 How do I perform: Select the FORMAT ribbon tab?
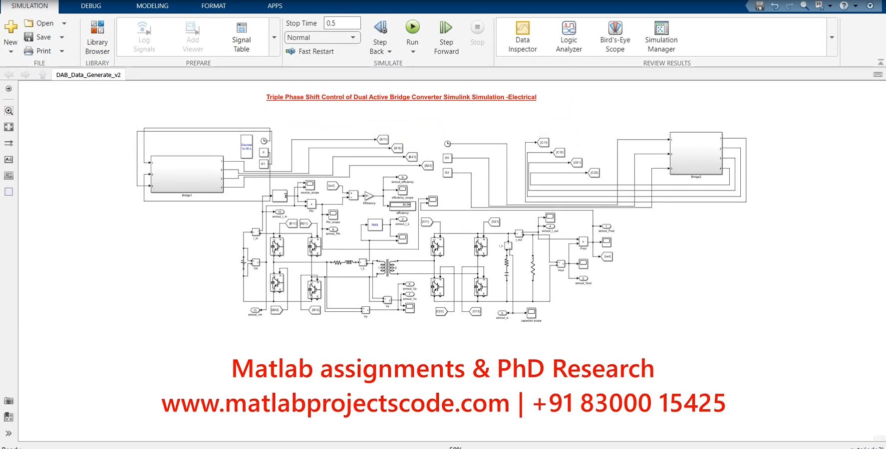pyautogui.click(x=214, y=6)
